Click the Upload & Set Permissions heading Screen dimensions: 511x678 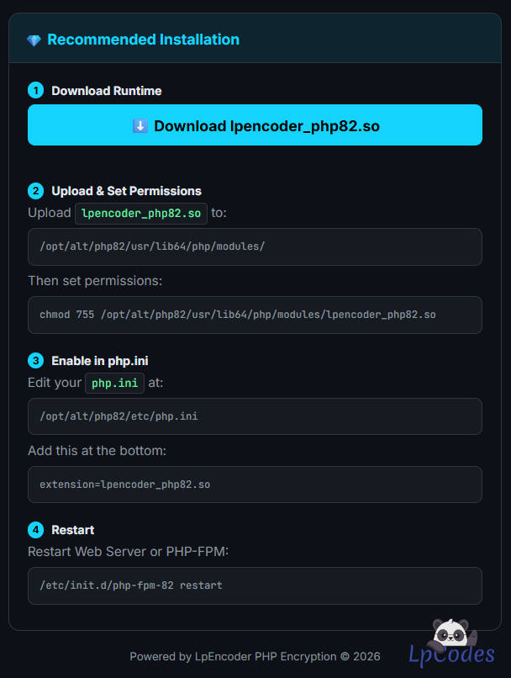126,191
